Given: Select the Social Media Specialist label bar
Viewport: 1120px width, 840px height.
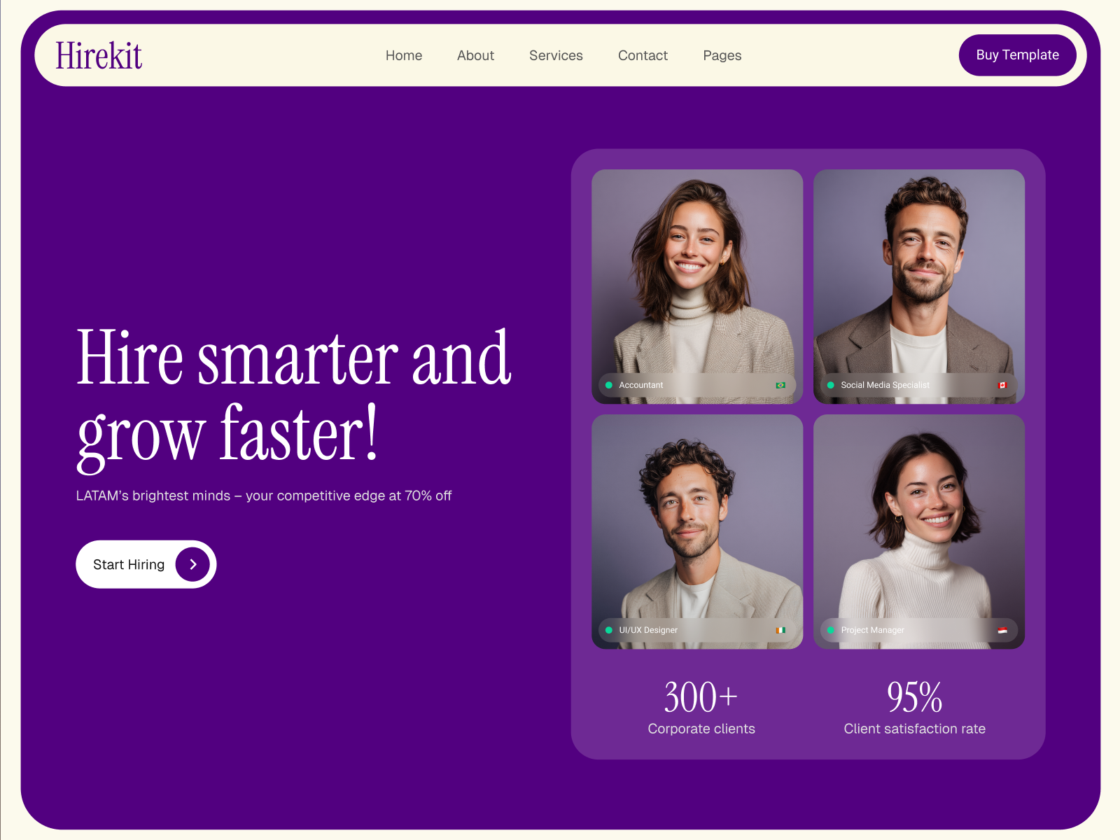Looking at the screenshot, I should pyautogui.click(x=919, y=385).
